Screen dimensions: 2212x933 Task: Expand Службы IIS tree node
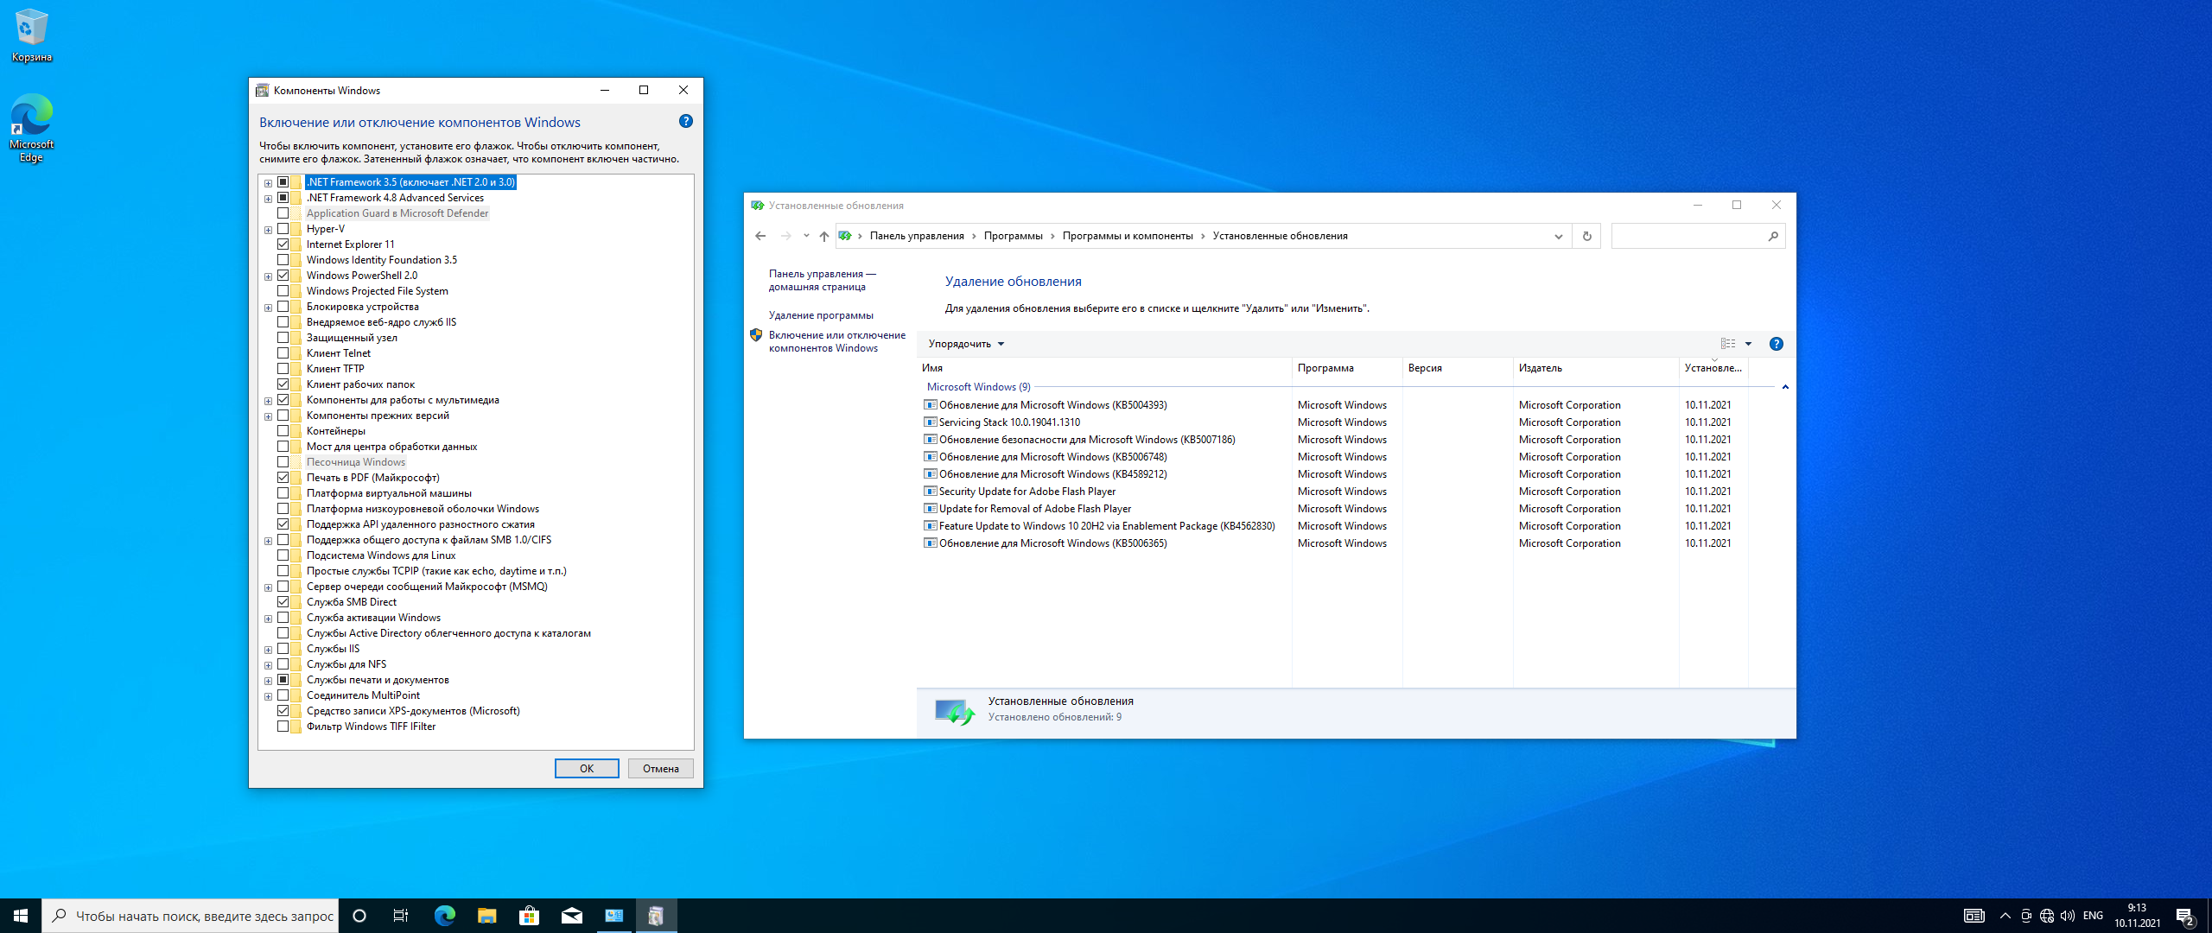[268, 650]
